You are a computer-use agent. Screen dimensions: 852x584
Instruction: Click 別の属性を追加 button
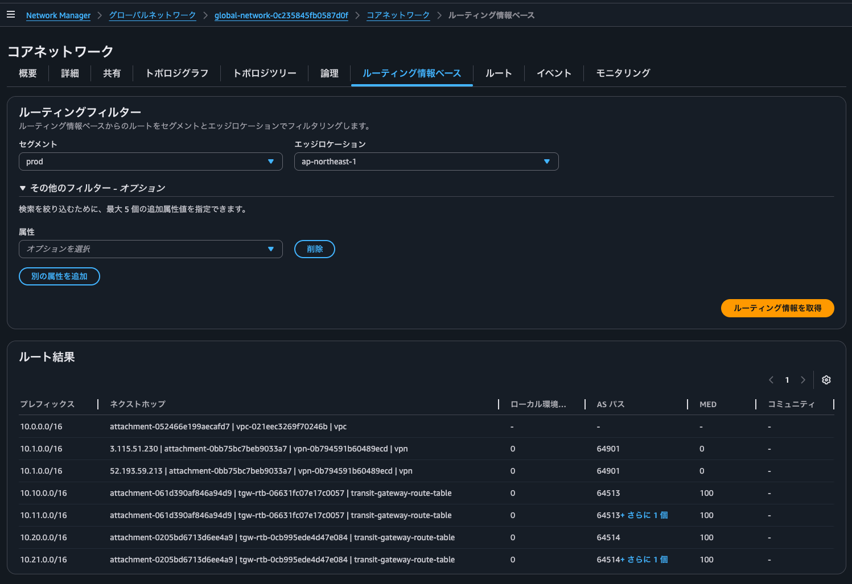(59, 276)
